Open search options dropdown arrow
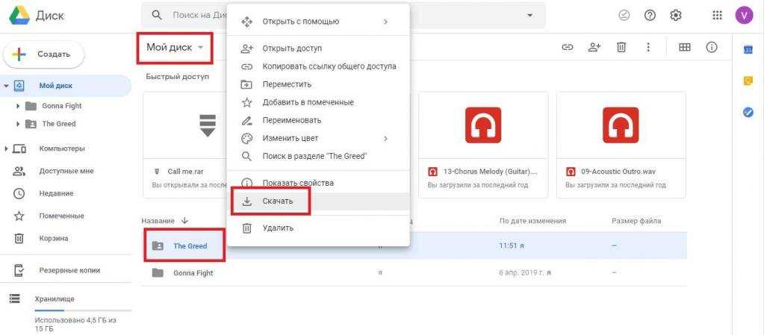The image size is (764, 335). point(530,15)
